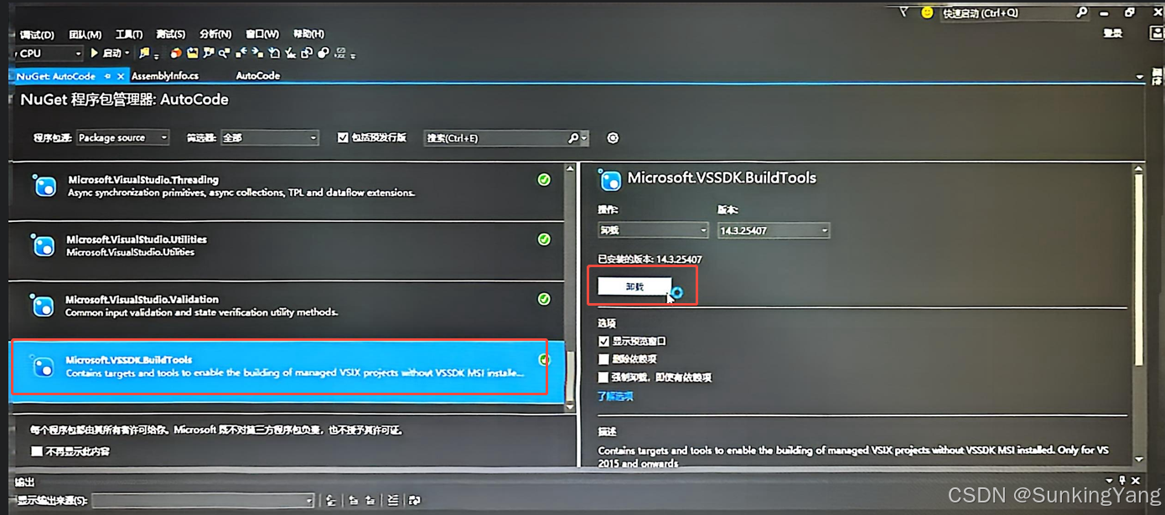Open the Package source dropdown

(122, 137)
